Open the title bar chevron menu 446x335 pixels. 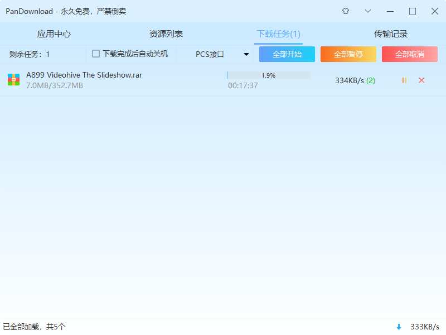(x=368, y=11)
